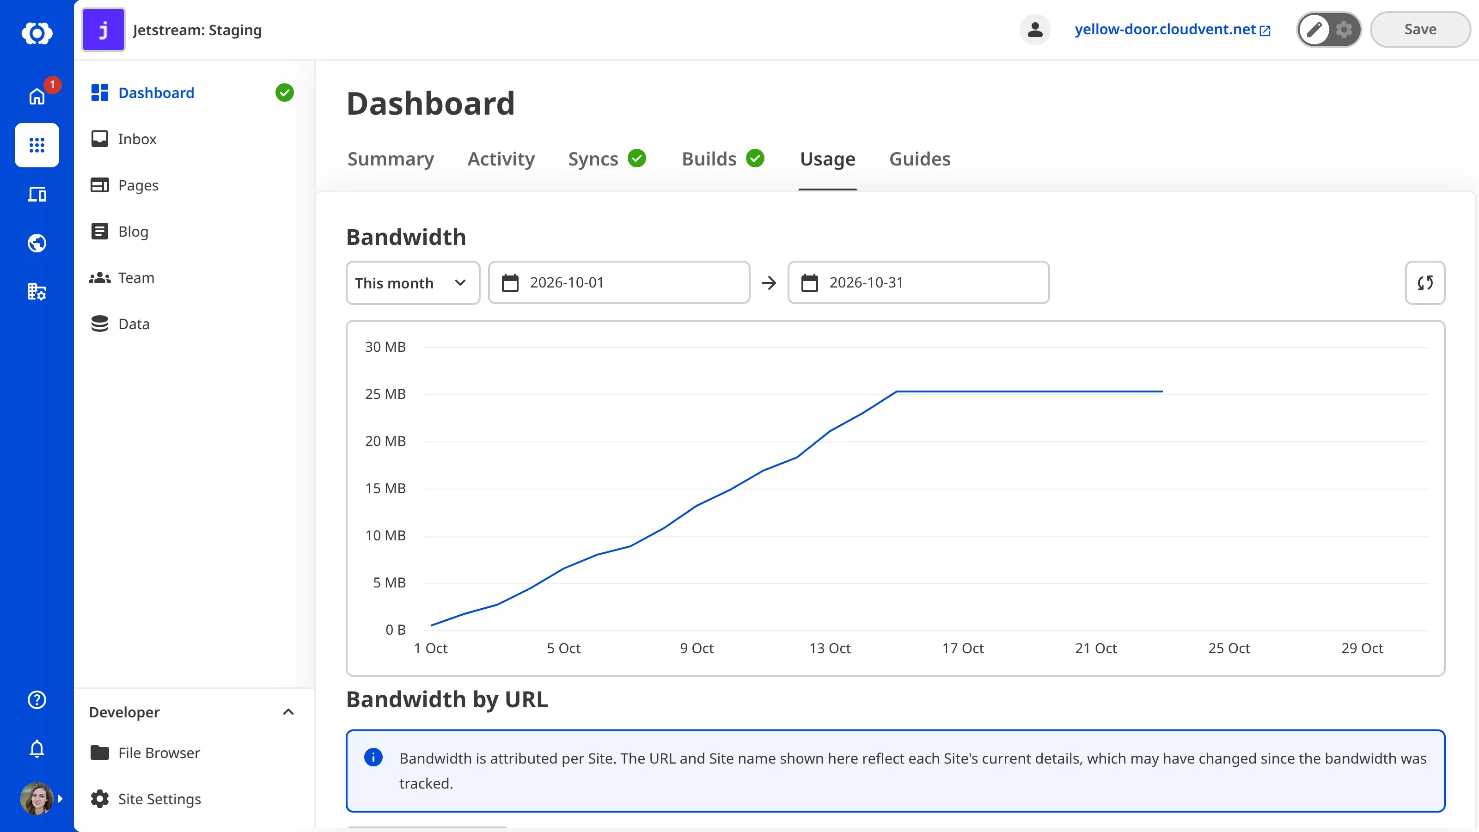This screenshot has height=832, width=1479.
Task: Click the CloudCannon logo icon
Action: (37, 33)
